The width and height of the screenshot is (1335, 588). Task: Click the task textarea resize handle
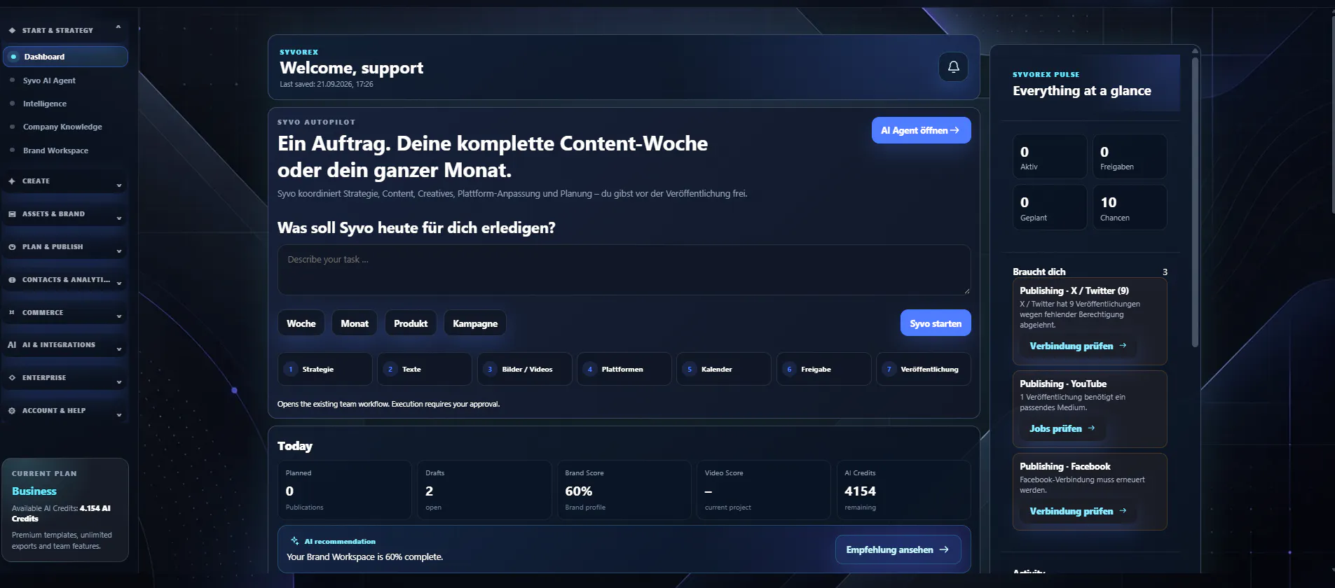click(x=966, y=290)
